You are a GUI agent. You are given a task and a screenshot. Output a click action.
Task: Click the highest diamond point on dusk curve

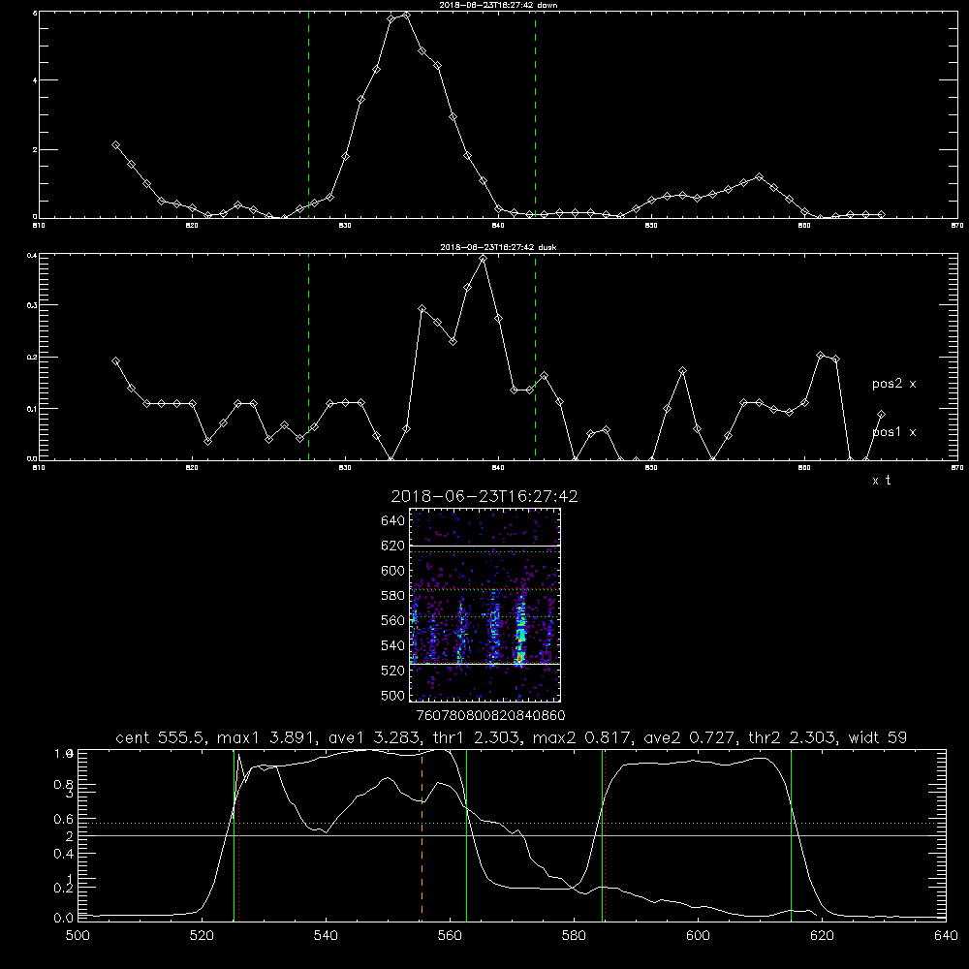point(484,259)
